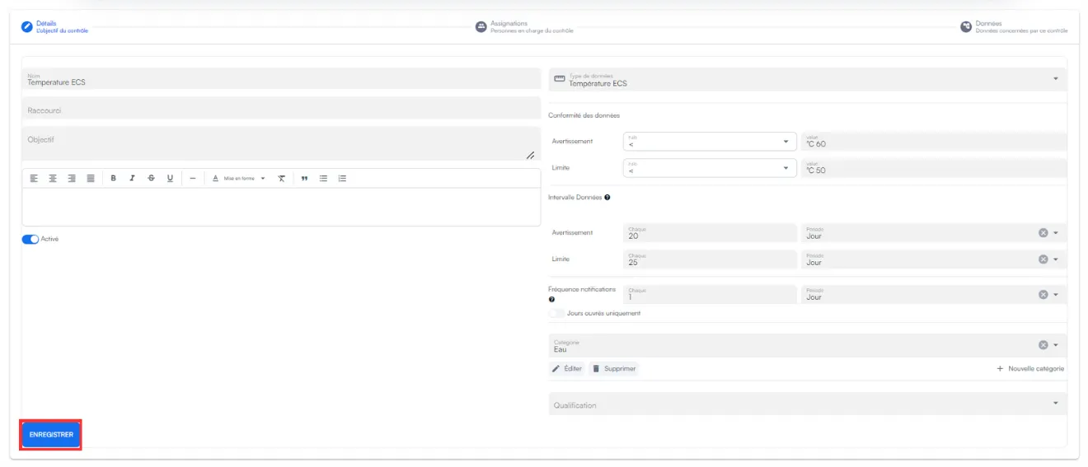Click the Supprimer category button
The width and height of the screenshot is (1088, 467).
613,369
